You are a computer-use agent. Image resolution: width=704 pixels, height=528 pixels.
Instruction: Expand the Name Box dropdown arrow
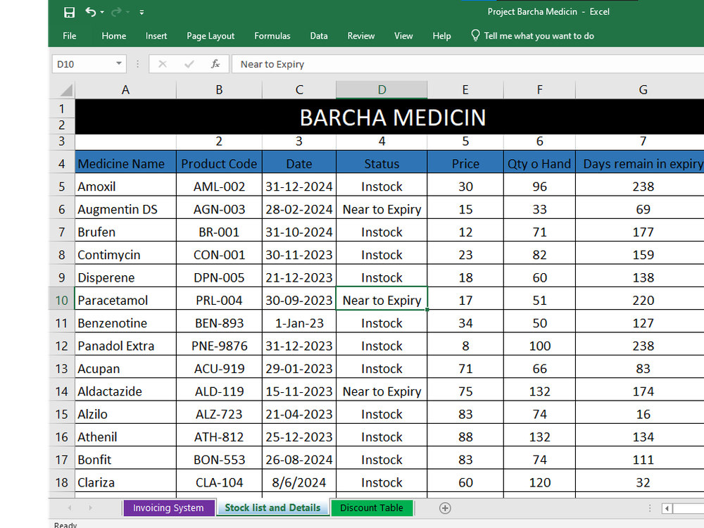119,64
